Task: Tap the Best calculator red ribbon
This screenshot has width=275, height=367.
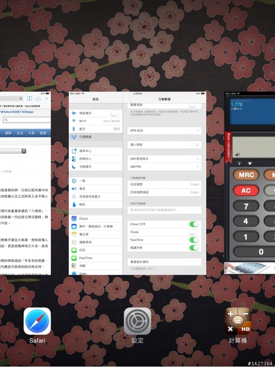Action: click(229, 147)
